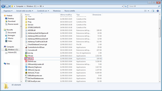
Task: Click the file list vertical scrollbar thumb
Action: (x=160, y=28)
